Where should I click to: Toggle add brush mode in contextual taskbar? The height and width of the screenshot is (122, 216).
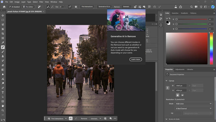point(71,118)
